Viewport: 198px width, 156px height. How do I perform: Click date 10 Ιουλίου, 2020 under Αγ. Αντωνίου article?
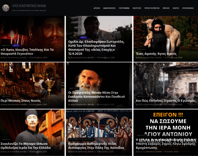pyautogui.click(x=171, y=152)
